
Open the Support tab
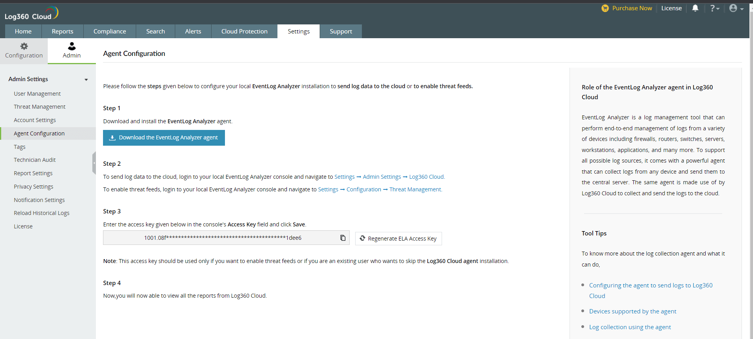341,31
